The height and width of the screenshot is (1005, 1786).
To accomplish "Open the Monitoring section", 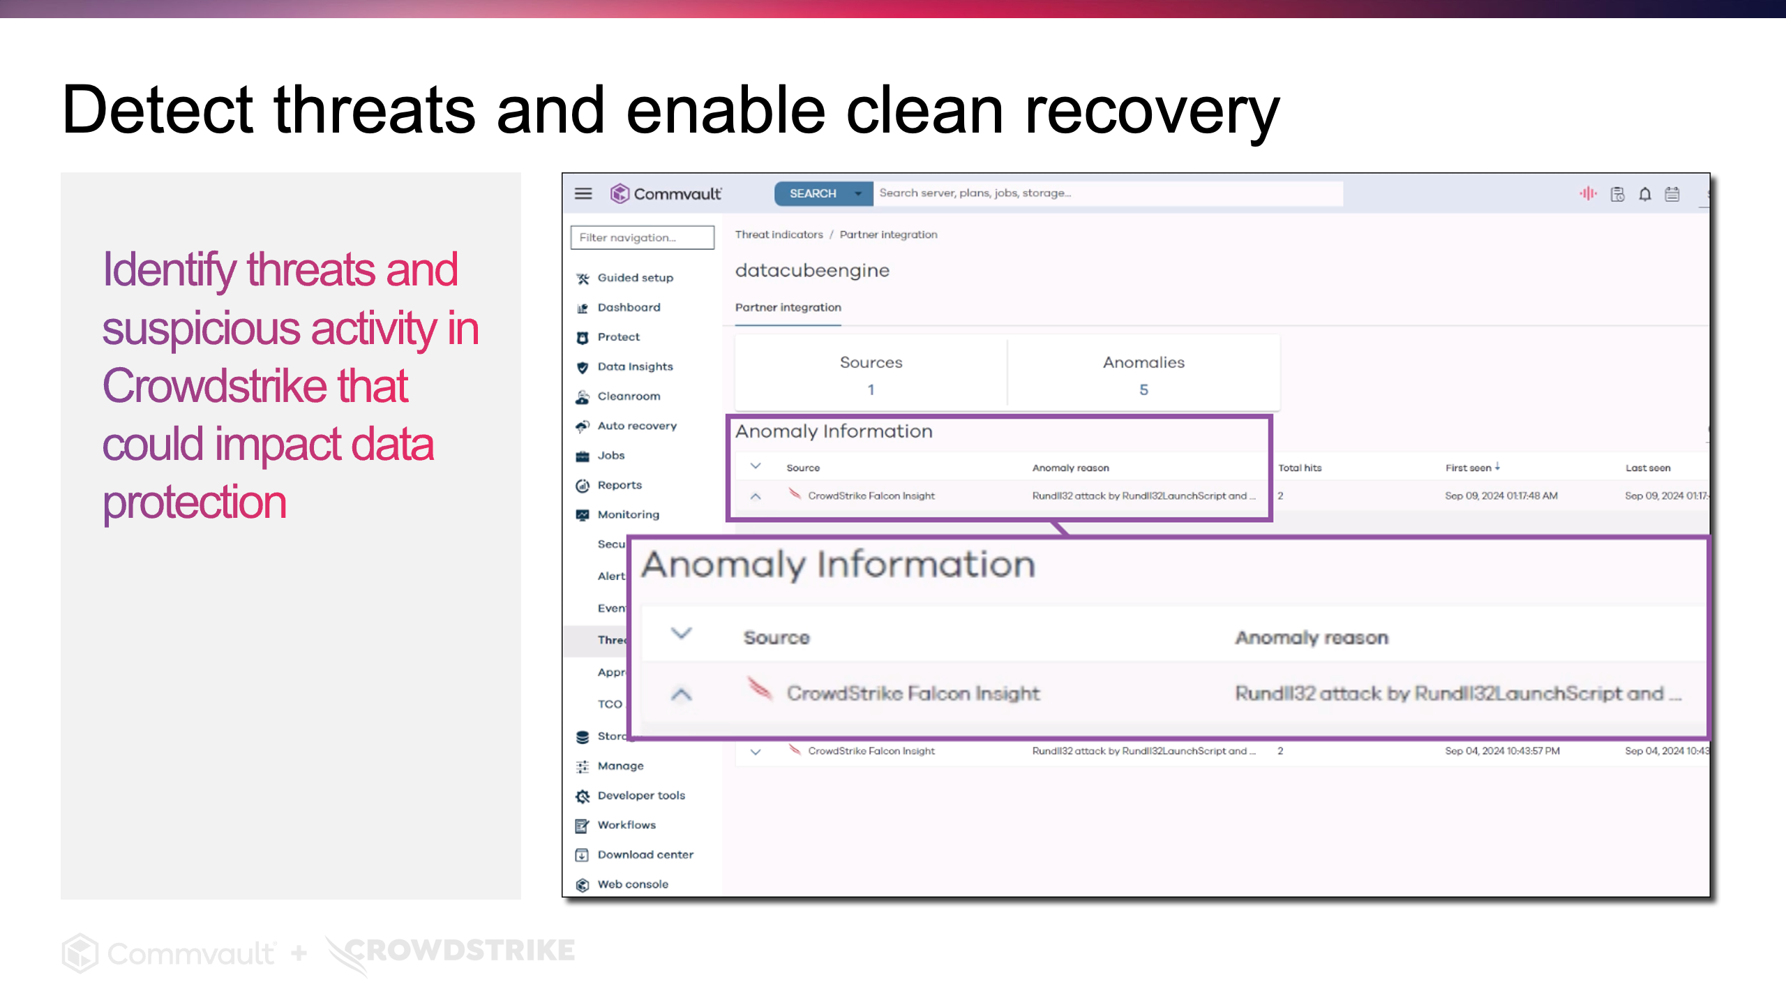I will coord(628,513).
